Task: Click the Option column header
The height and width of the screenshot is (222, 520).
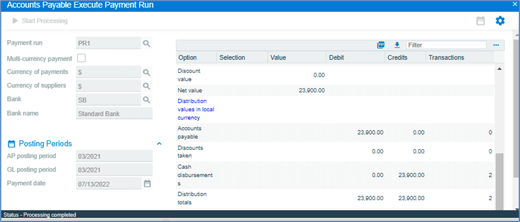Action: [196, 58]
